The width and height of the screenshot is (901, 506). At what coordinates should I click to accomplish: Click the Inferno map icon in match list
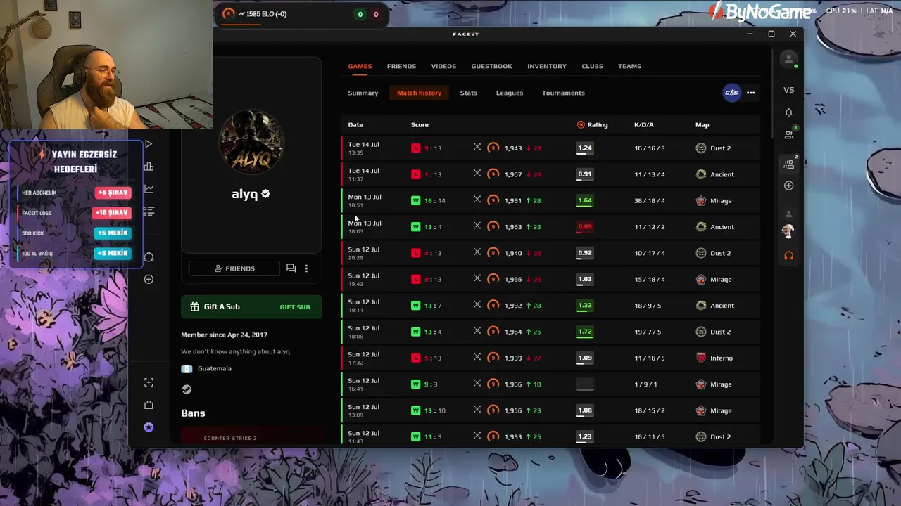pyautogui.click(x=700, y=358)
